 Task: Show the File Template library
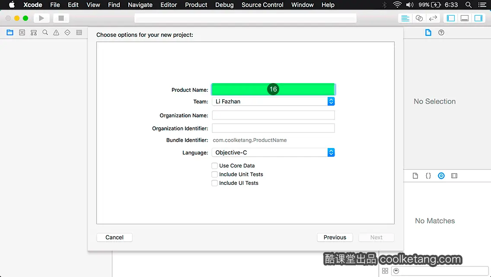pos(415,176)
